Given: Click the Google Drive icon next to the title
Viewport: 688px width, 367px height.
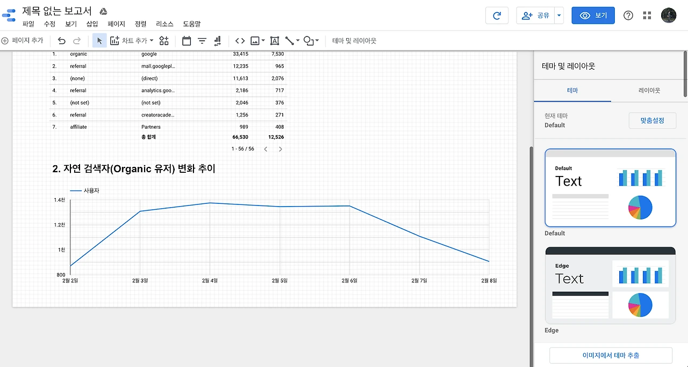Looking at the screenshot, I should 104,11.
